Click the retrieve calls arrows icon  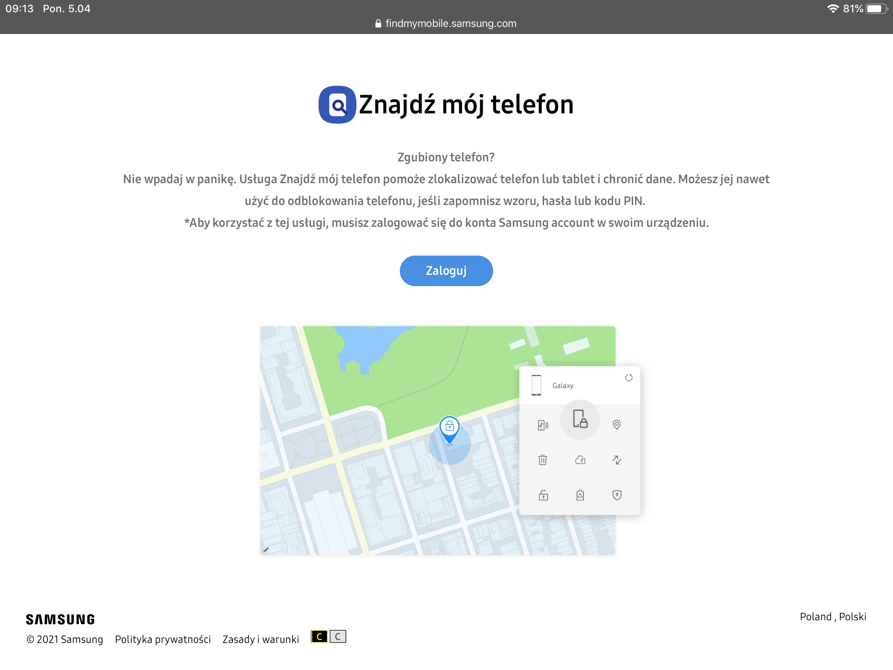(x=617, y=460)
